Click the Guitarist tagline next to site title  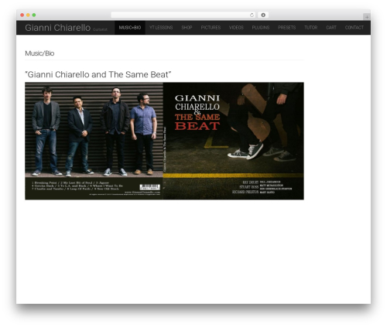point(100,29)
